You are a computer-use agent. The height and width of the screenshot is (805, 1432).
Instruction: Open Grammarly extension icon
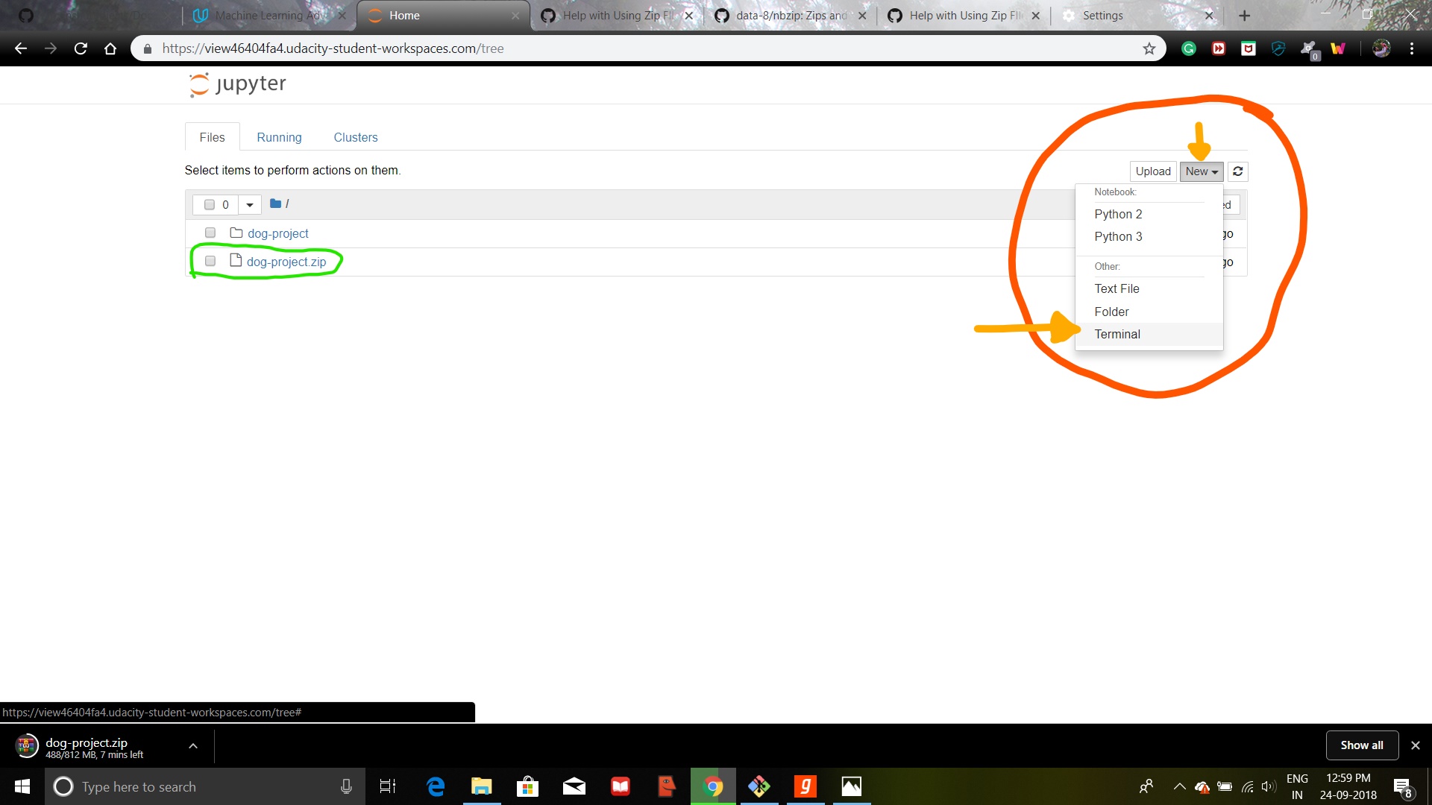coord(1189,49)
